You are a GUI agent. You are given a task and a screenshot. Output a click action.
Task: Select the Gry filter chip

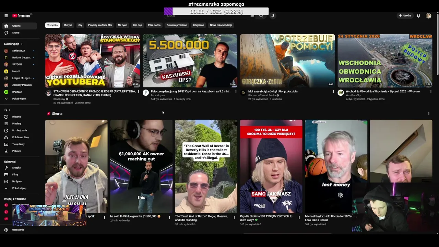click(x=80, y=25)
